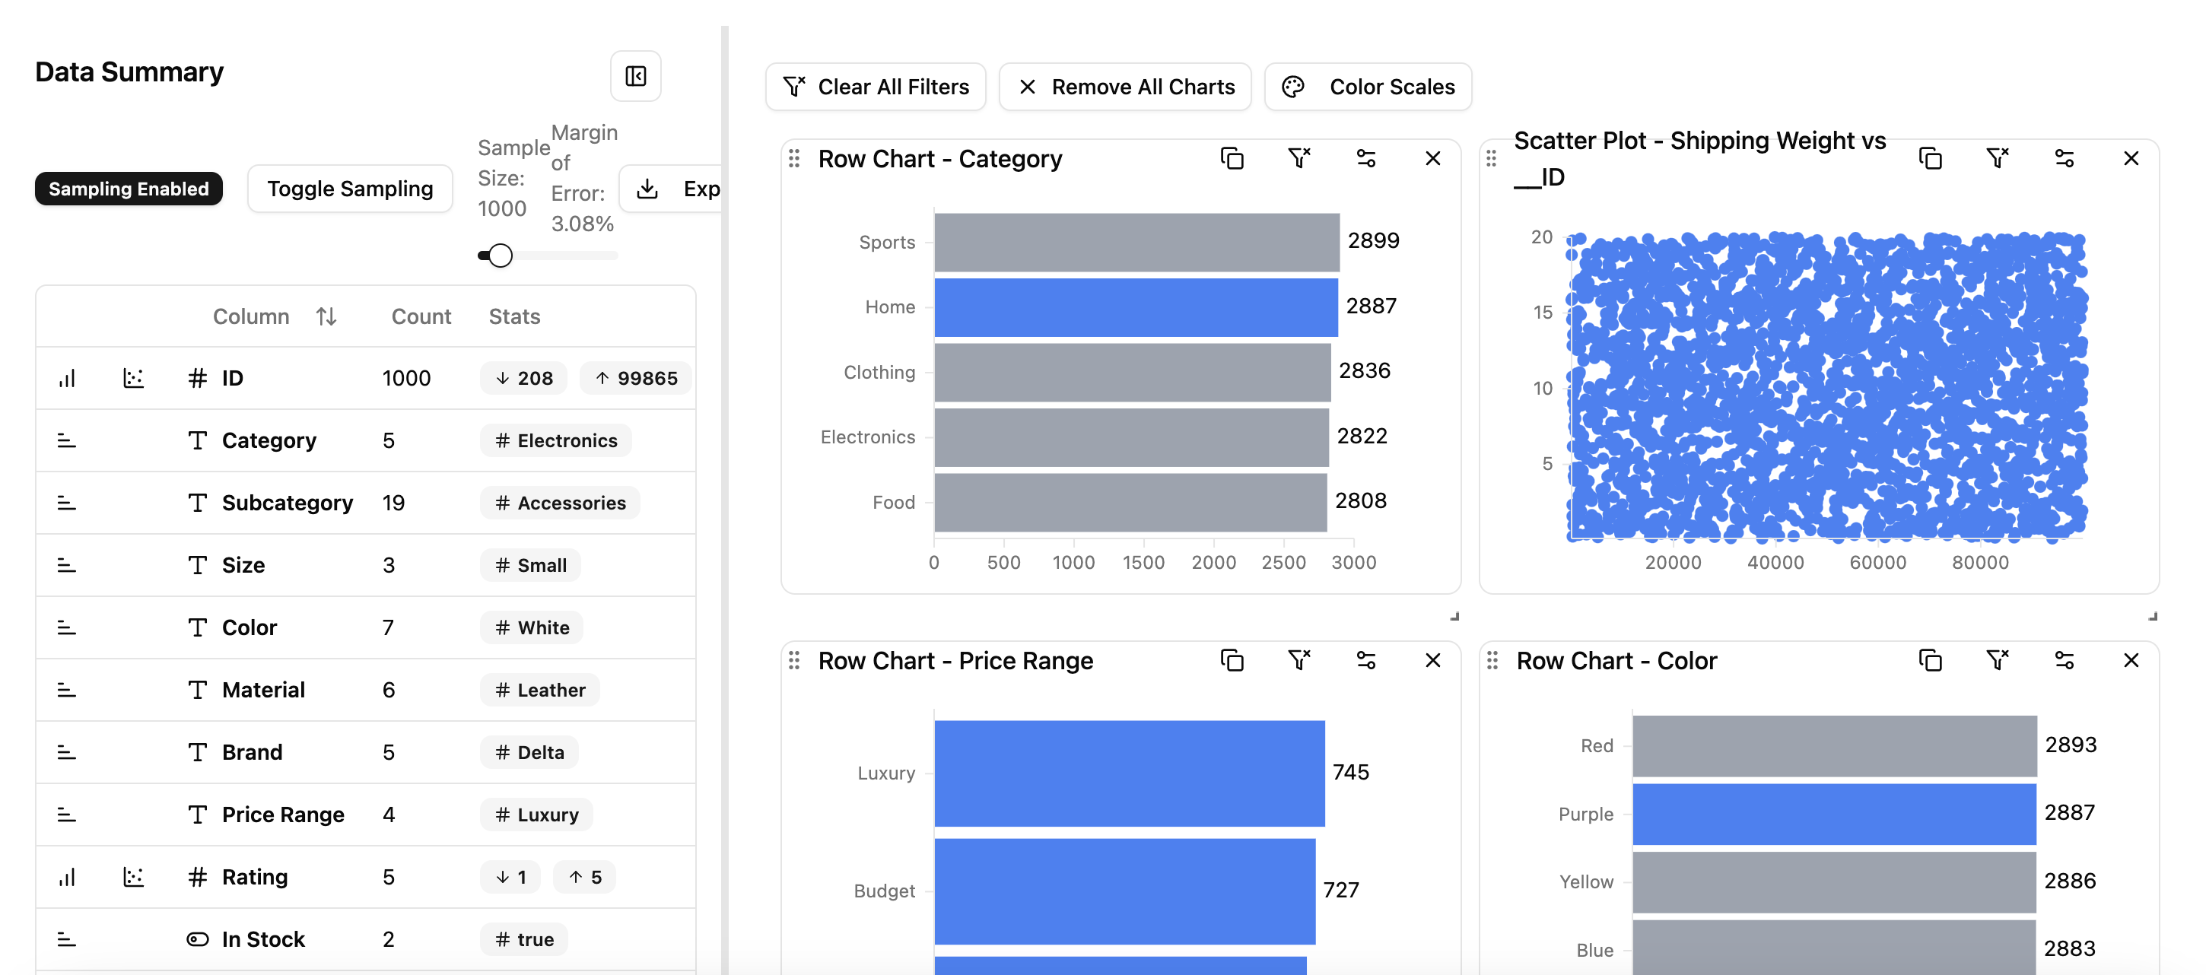Click the Leather stat tag
The image size is (2206, 975).
(x=539, y=690)
